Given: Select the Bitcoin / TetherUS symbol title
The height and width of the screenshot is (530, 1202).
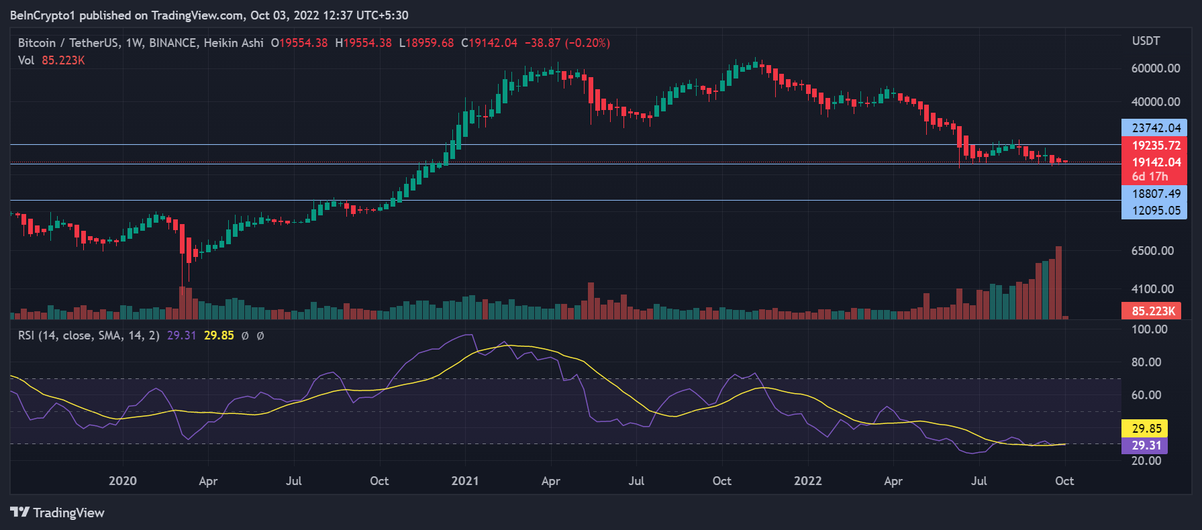Looking at the screenshot, I should coord(68,43).
